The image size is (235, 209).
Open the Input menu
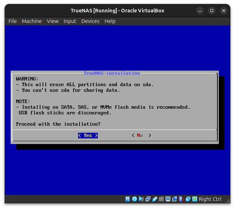70,21
